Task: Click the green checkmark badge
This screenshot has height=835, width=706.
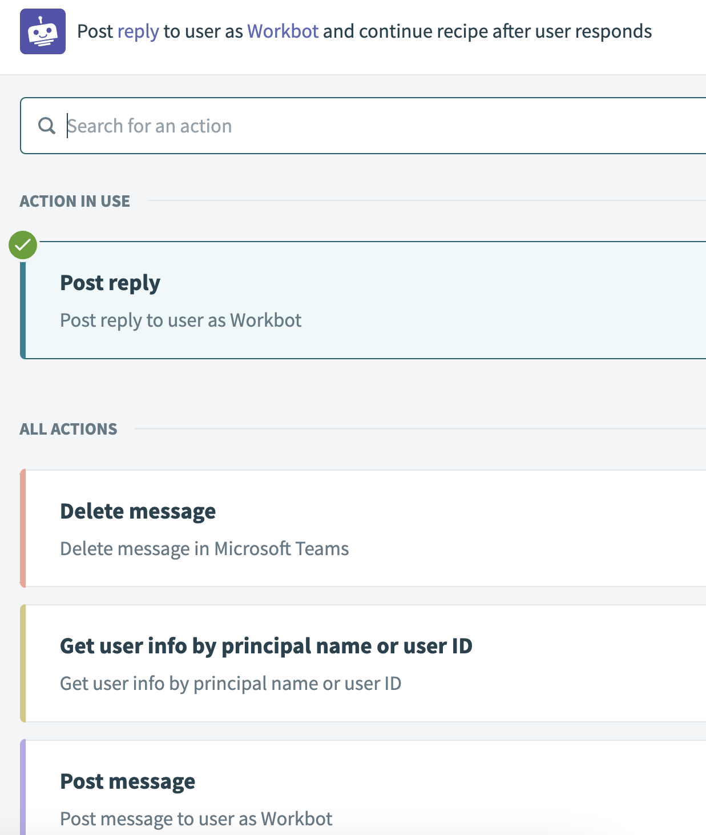Action: pyautogui.click(x=23, y=246)
